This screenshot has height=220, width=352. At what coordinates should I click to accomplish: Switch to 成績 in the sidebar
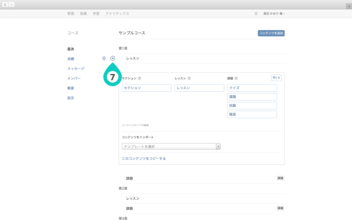point(71,59)
